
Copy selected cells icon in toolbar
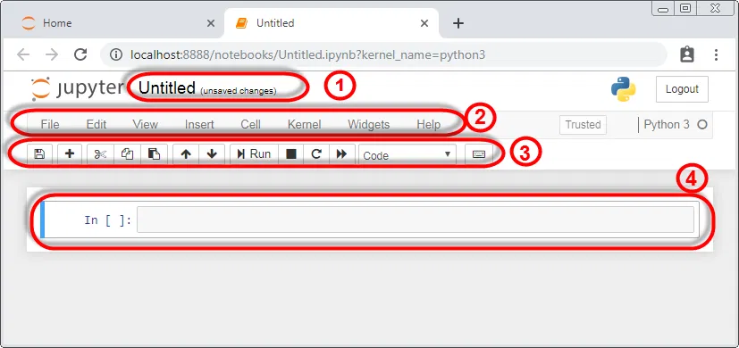[127, 154]
